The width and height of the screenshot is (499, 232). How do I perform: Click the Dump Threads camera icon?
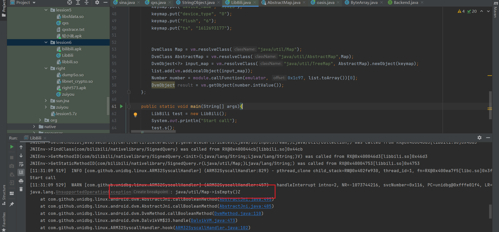(12, 166)
